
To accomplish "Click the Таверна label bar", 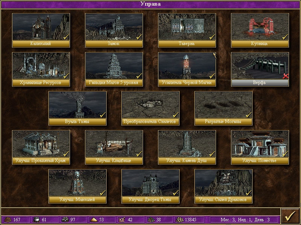I will click(187, 43).
